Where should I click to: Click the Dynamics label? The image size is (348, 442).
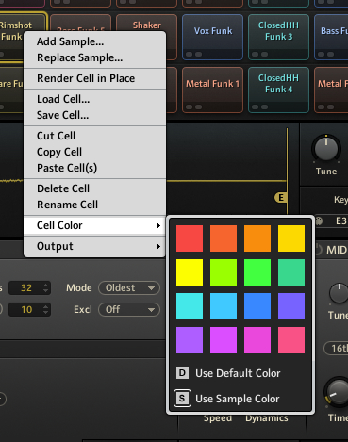267,418
